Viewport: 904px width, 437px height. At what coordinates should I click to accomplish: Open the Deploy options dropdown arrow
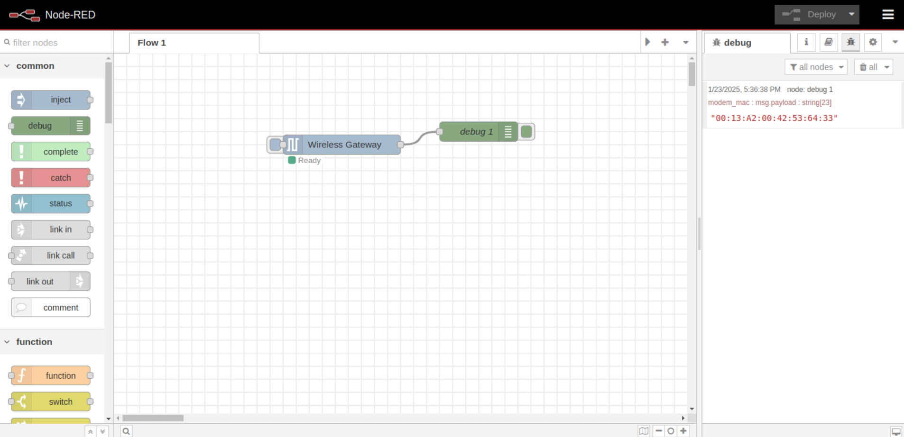click(x=851, y=15)
